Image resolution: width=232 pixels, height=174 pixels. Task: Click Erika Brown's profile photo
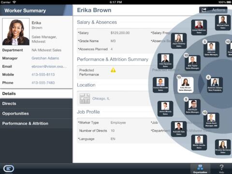click(16, 32)
